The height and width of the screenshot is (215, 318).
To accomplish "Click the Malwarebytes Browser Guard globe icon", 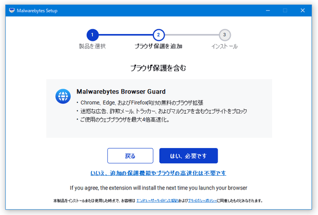I will (63, 96).
